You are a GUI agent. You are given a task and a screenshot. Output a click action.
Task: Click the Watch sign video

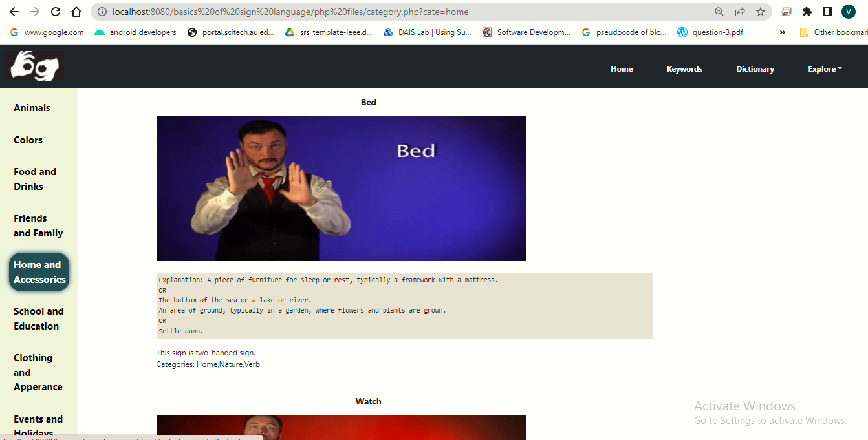(342, 427)
